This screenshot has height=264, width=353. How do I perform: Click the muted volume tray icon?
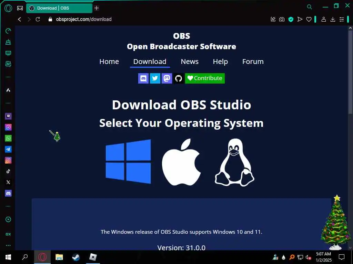click(309, 257)
